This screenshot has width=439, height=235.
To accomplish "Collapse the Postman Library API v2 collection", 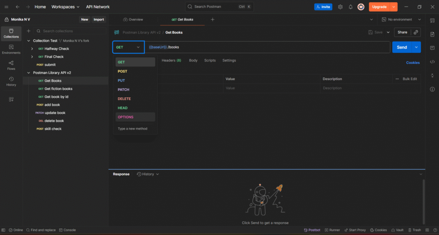I will [29, 73].
